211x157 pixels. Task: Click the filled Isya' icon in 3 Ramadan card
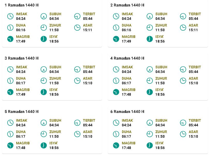[44, 92]
